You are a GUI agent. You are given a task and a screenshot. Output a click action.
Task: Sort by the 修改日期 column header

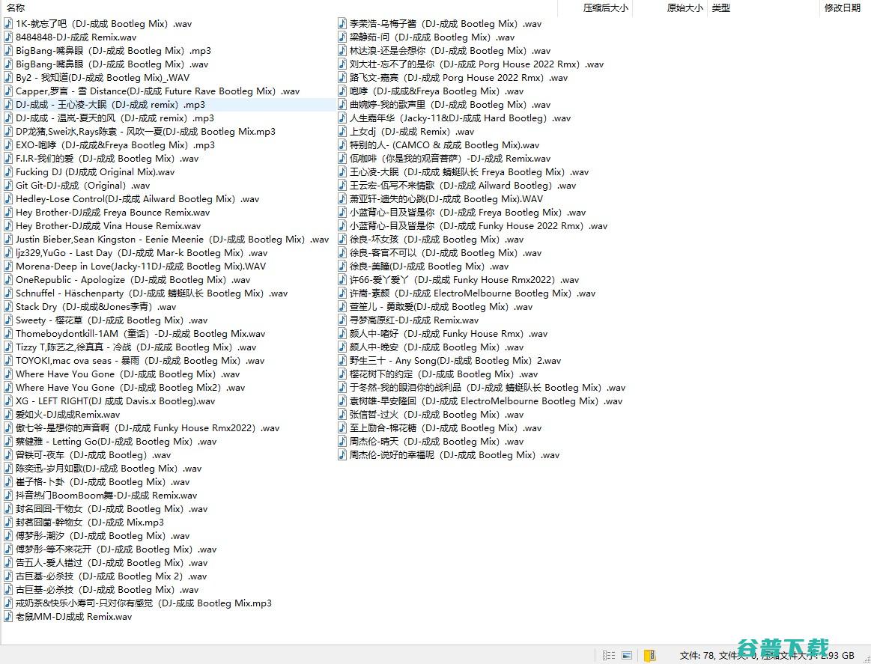click(842, 7)
